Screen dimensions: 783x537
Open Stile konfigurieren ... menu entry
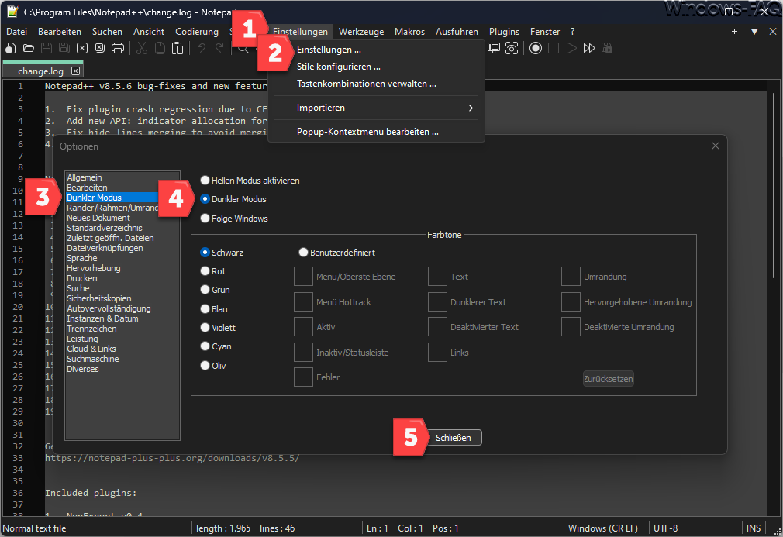coord(377,67)
